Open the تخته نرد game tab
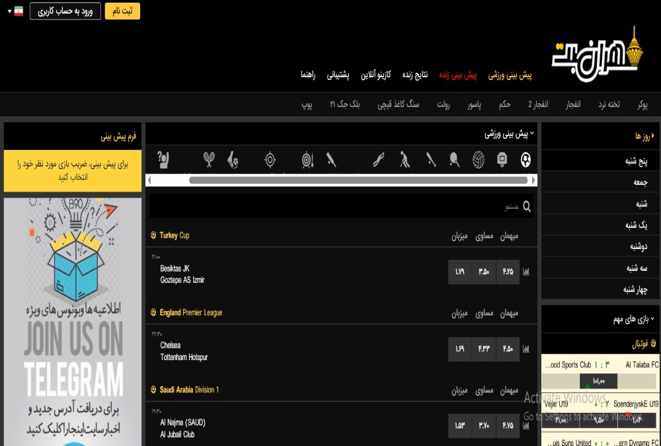The width and height of the screenshot is (661, 446). [x=609, y=104]
